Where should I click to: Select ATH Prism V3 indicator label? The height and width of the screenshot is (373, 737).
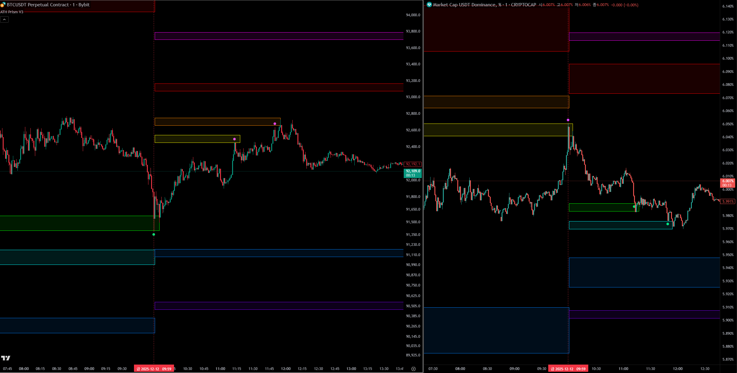(x=12, y=12)
